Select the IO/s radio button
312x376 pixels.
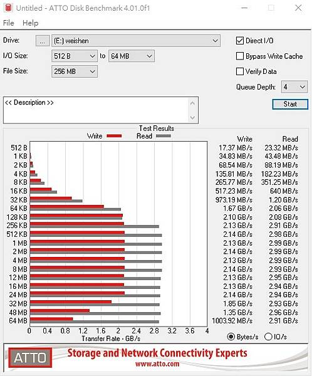[x=268, y=337]
